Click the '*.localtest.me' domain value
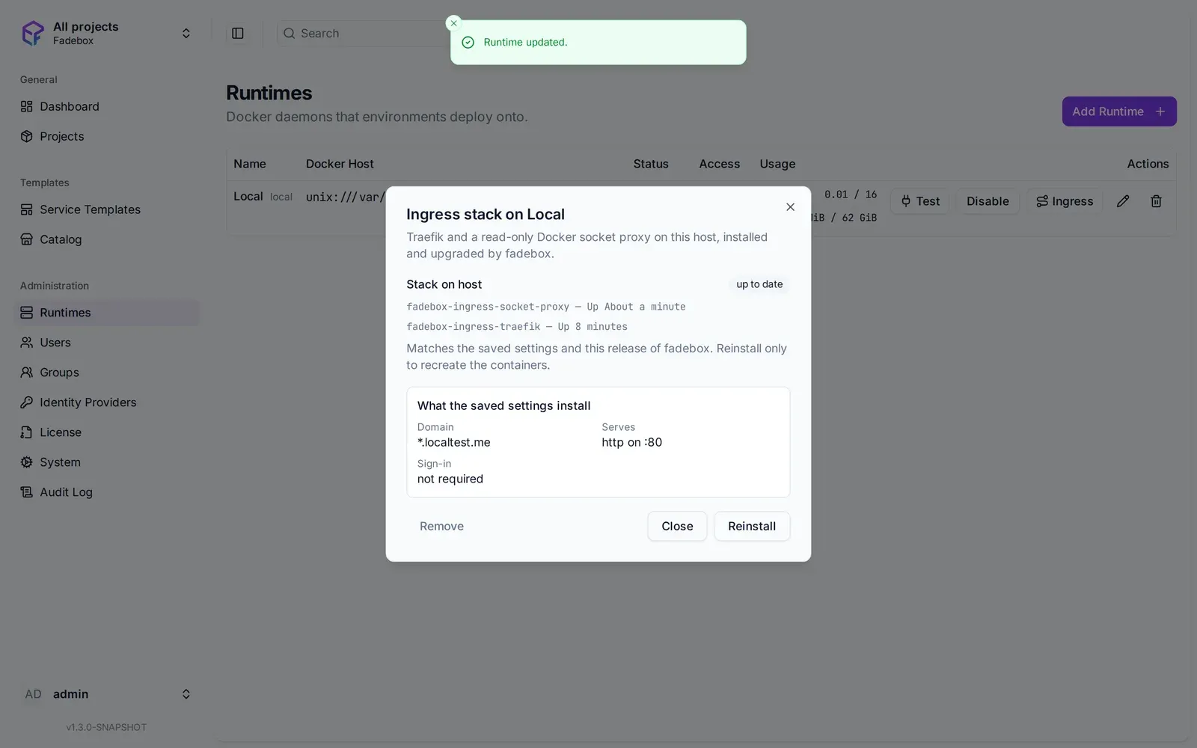Image resolution: width=1197 pixels, height=748 pixels. 454,442
